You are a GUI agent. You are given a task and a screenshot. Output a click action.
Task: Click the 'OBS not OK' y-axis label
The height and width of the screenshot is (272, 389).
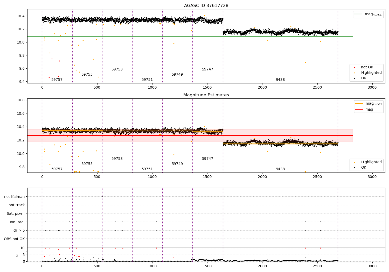[15, 239]
